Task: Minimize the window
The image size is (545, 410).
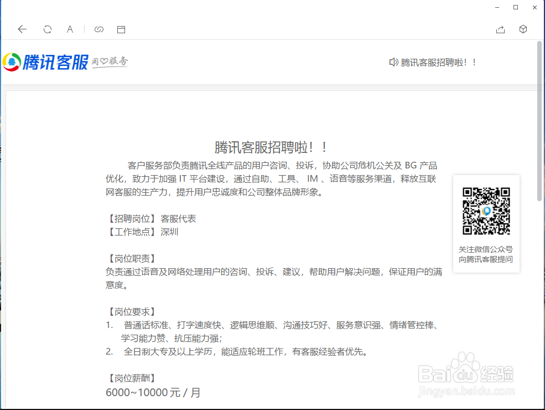Action: (x=497, y=7)
